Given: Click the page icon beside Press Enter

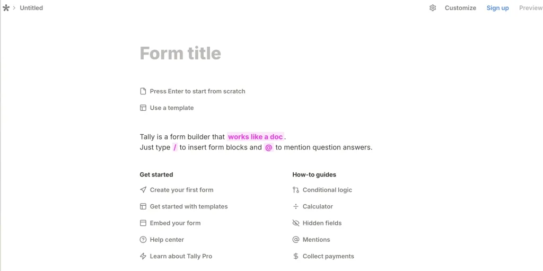Looking at the screenshot, I should click(143, 91).
